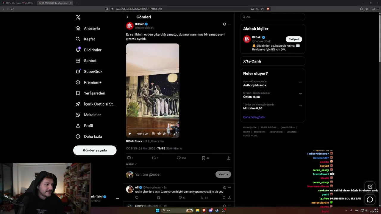
Task: Open Grok floating button on the right
Action: point(370,187)
